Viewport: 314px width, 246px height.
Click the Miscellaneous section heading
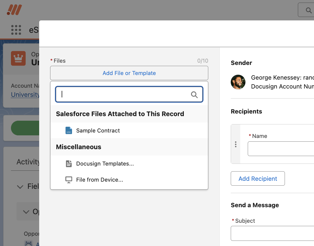tap(78, 147)
